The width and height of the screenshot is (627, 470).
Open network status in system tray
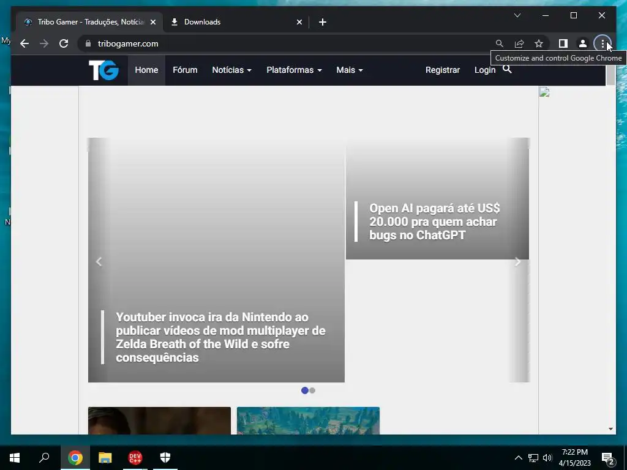click(x=533, y=458)
